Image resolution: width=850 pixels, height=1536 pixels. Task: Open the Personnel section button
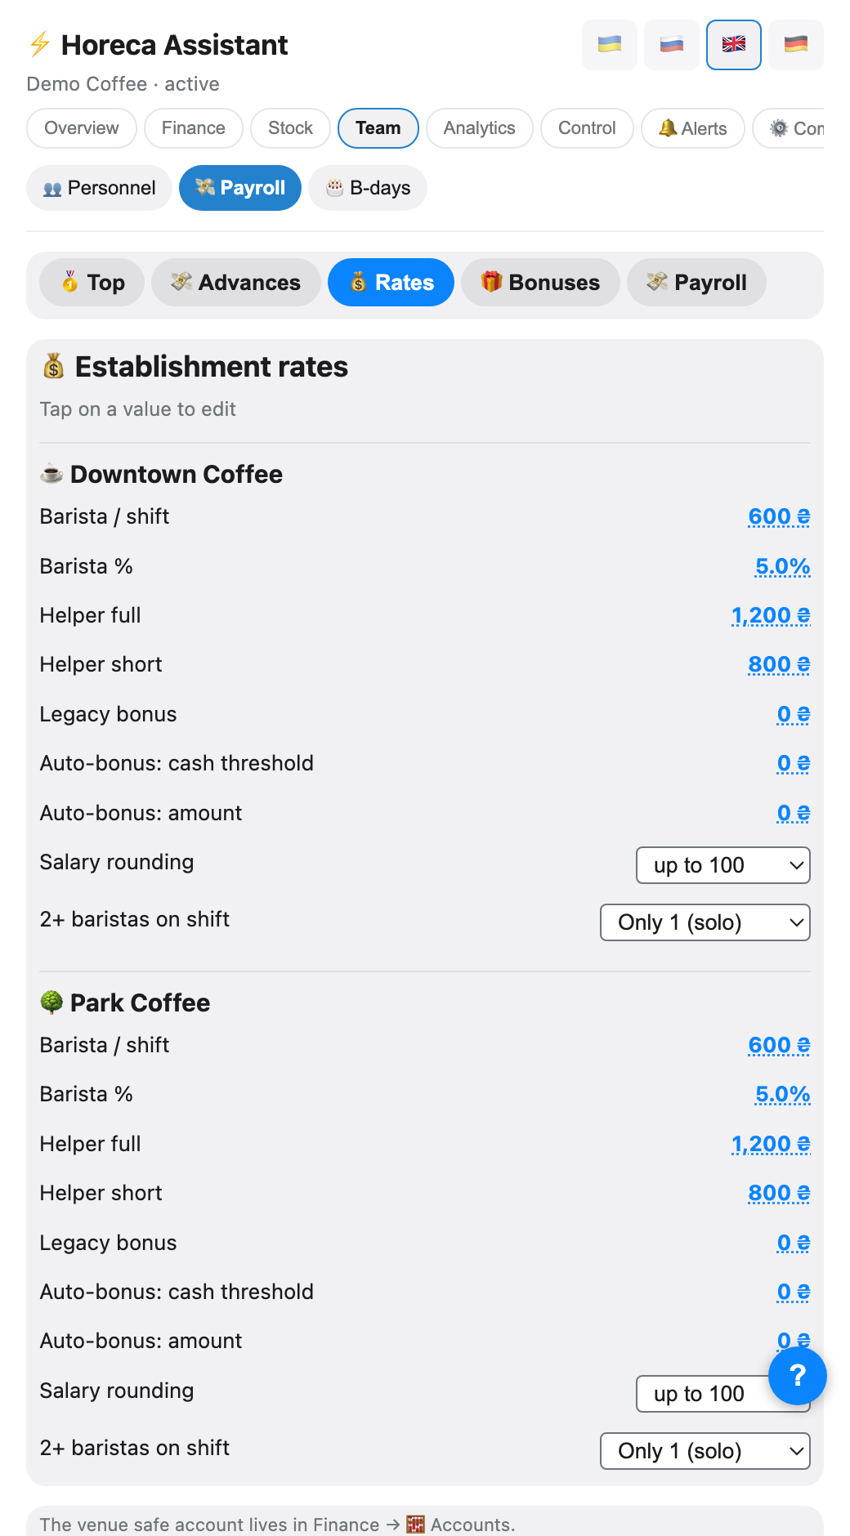tap(100, 188)
